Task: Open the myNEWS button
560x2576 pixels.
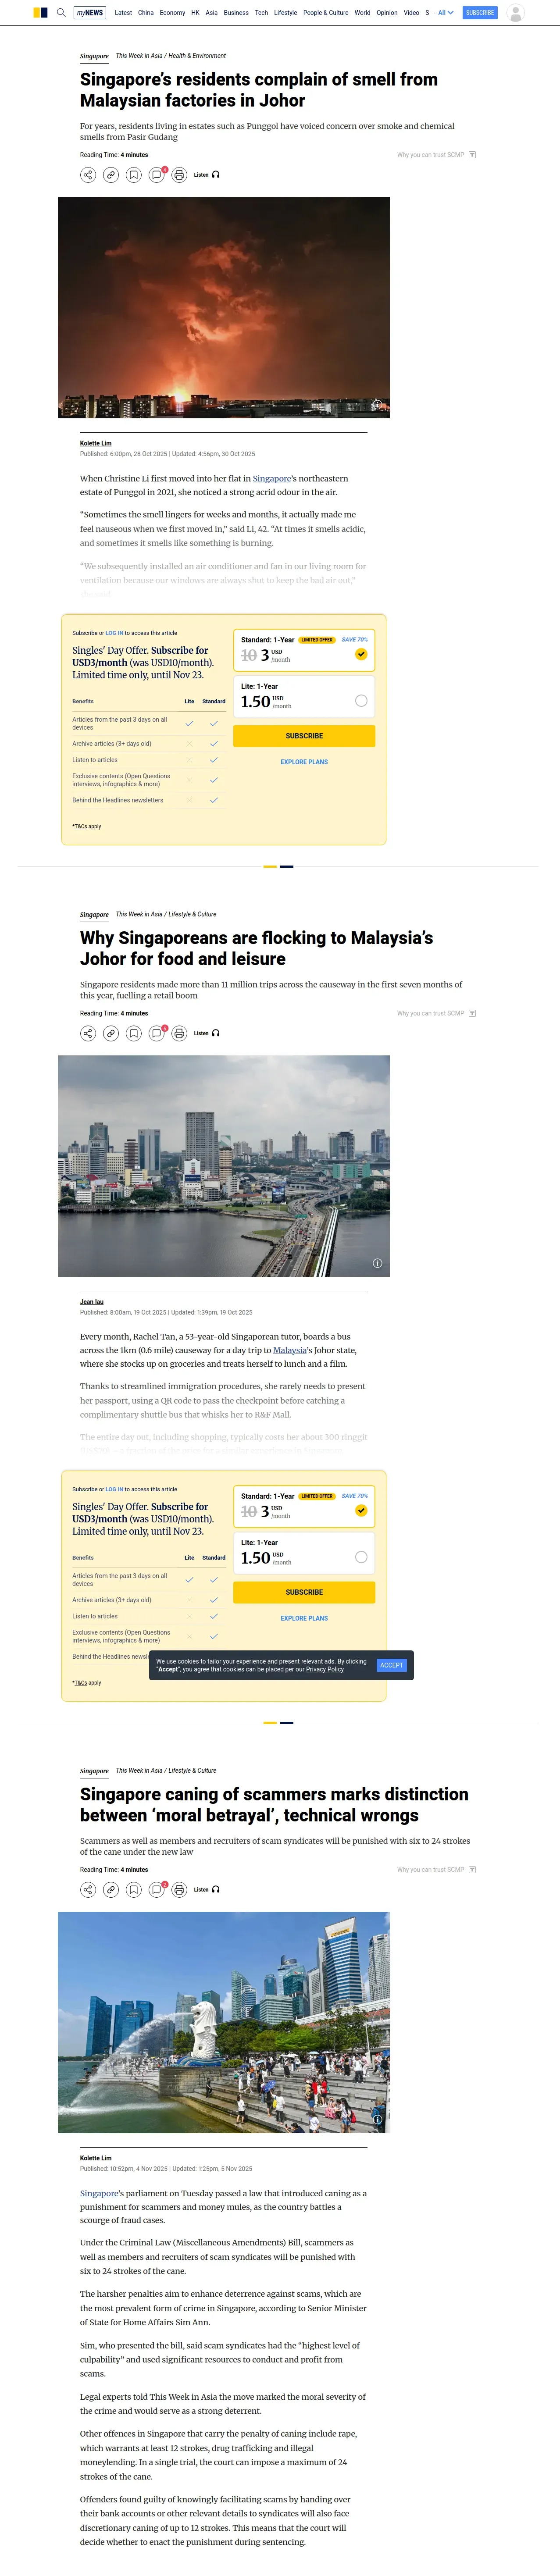Action: pos(90,13)
